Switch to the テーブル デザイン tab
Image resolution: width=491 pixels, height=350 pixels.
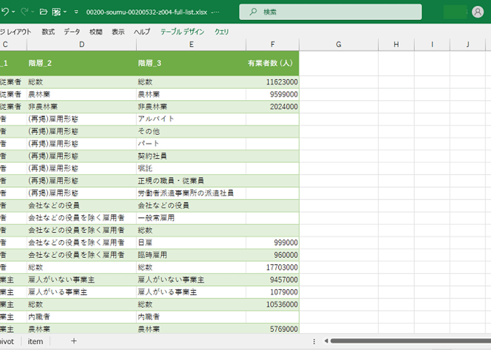[x=182, y=32]
